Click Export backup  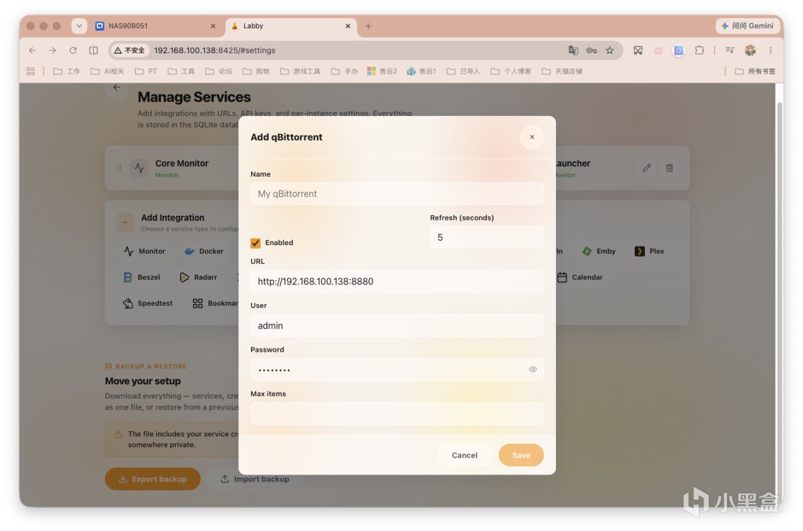pyautogui.click(x=152, y=479)
